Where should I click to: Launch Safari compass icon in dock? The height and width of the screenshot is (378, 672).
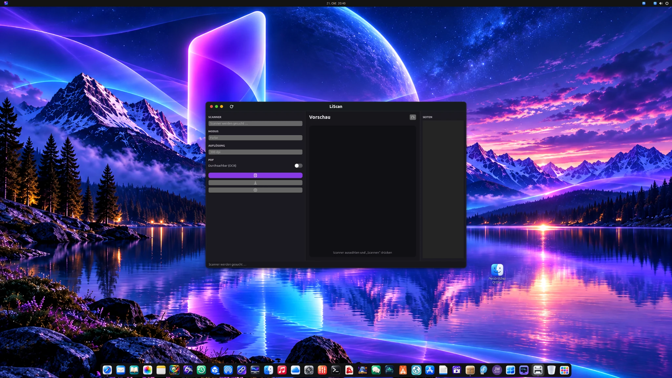(x=107, y=370)
